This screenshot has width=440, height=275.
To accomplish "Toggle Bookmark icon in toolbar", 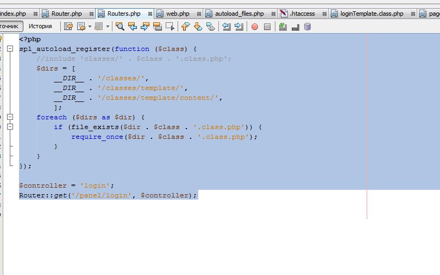I will [x=210, y=27].
